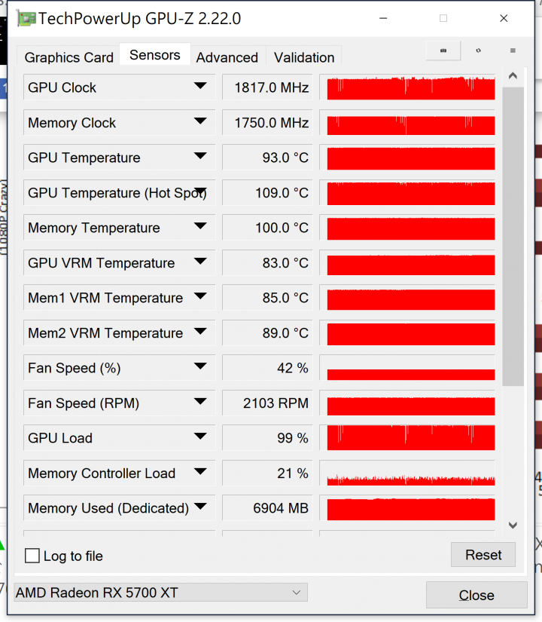The image size is (542, 622).
Task: Expand the Memory Clock dropdown arrow
Action: pos(200,121)
